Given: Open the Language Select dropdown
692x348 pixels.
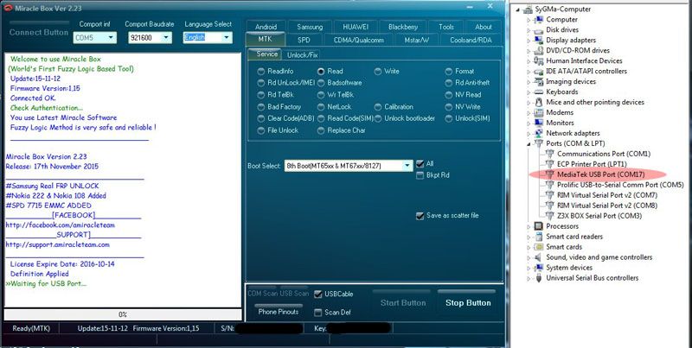Looking at the screenshot, I should [x=227, y=38].
